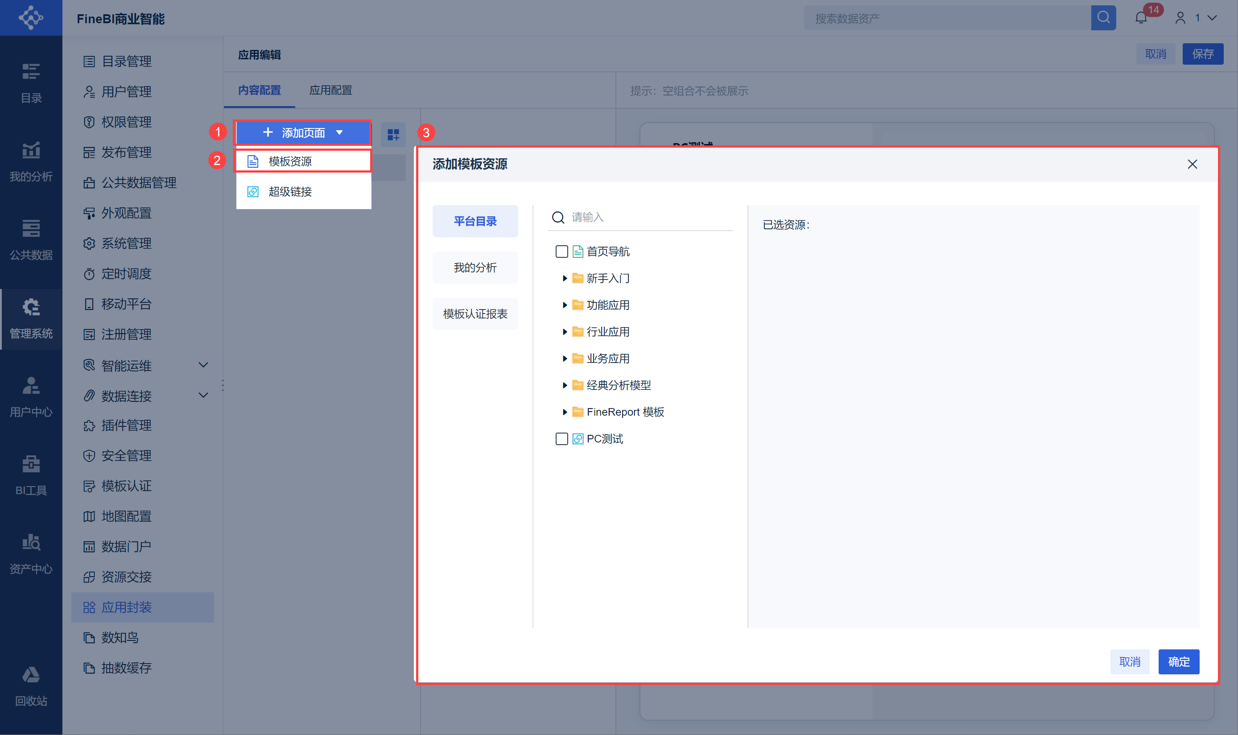The image size is (1238, 735).
Task: Click the 确定 button in the dialog
Action: pos(1178,662)
